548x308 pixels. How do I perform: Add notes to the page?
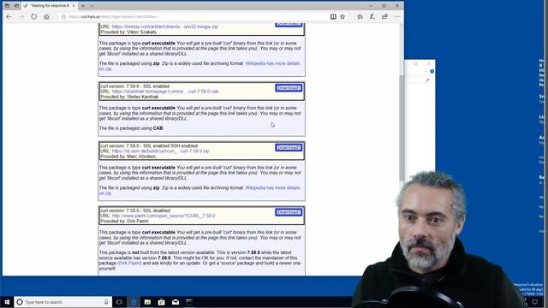372,16
